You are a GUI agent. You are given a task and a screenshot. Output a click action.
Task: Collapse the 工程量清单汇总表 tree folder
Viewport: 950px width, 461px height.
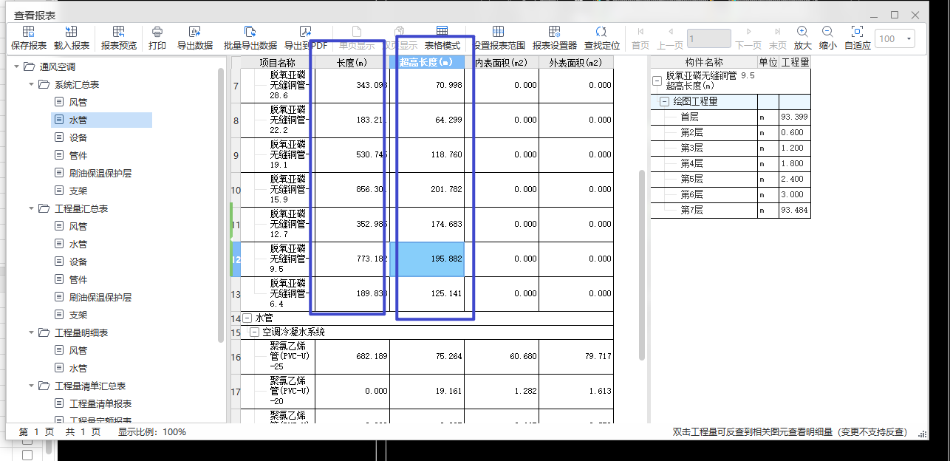(x=31, y=386)
